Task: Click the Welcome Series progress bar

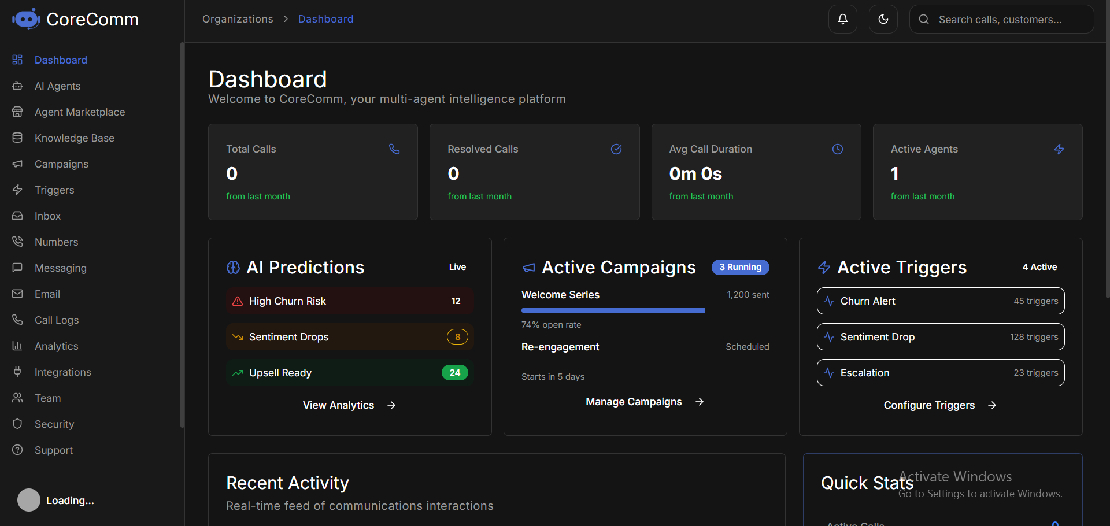Action: 613,310
